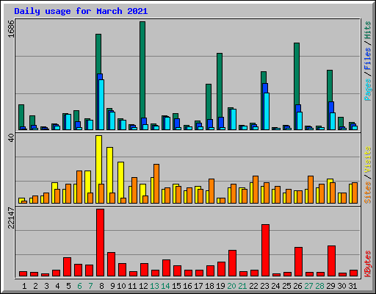This screenshot has width=376, height=294.
Task: Click the red KBytes bar for day 23
Action: 265,251
